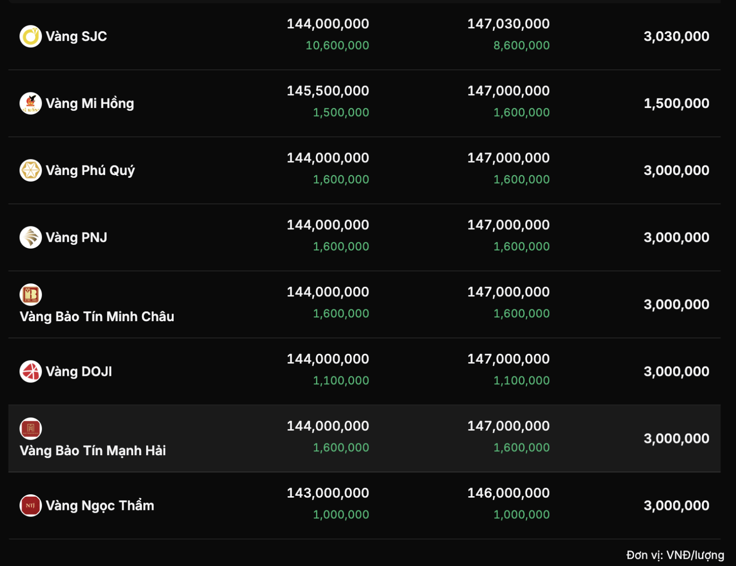Screen dimensions: 736x566
Task: Select the Vàng Bảo Tín Minh Châu label
Action: click(97, 316)
